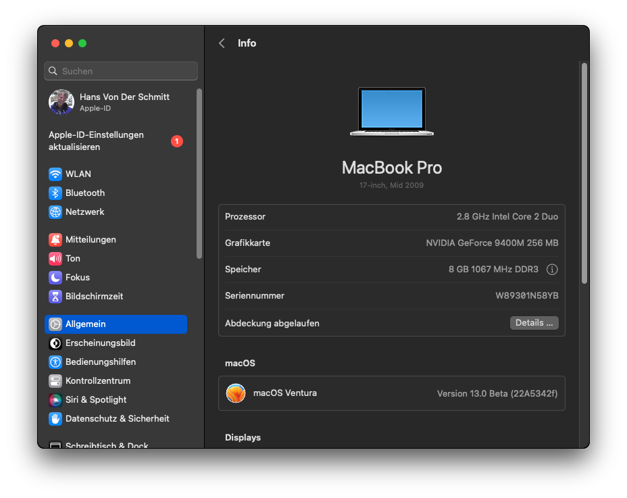Open Erscheinungsbild settings
Screen dimensions: 627x498
[x=116, y=343]
